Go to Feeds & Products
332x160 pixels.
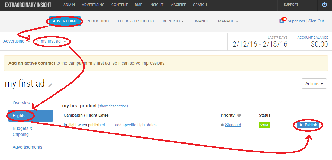click(136, 21)
